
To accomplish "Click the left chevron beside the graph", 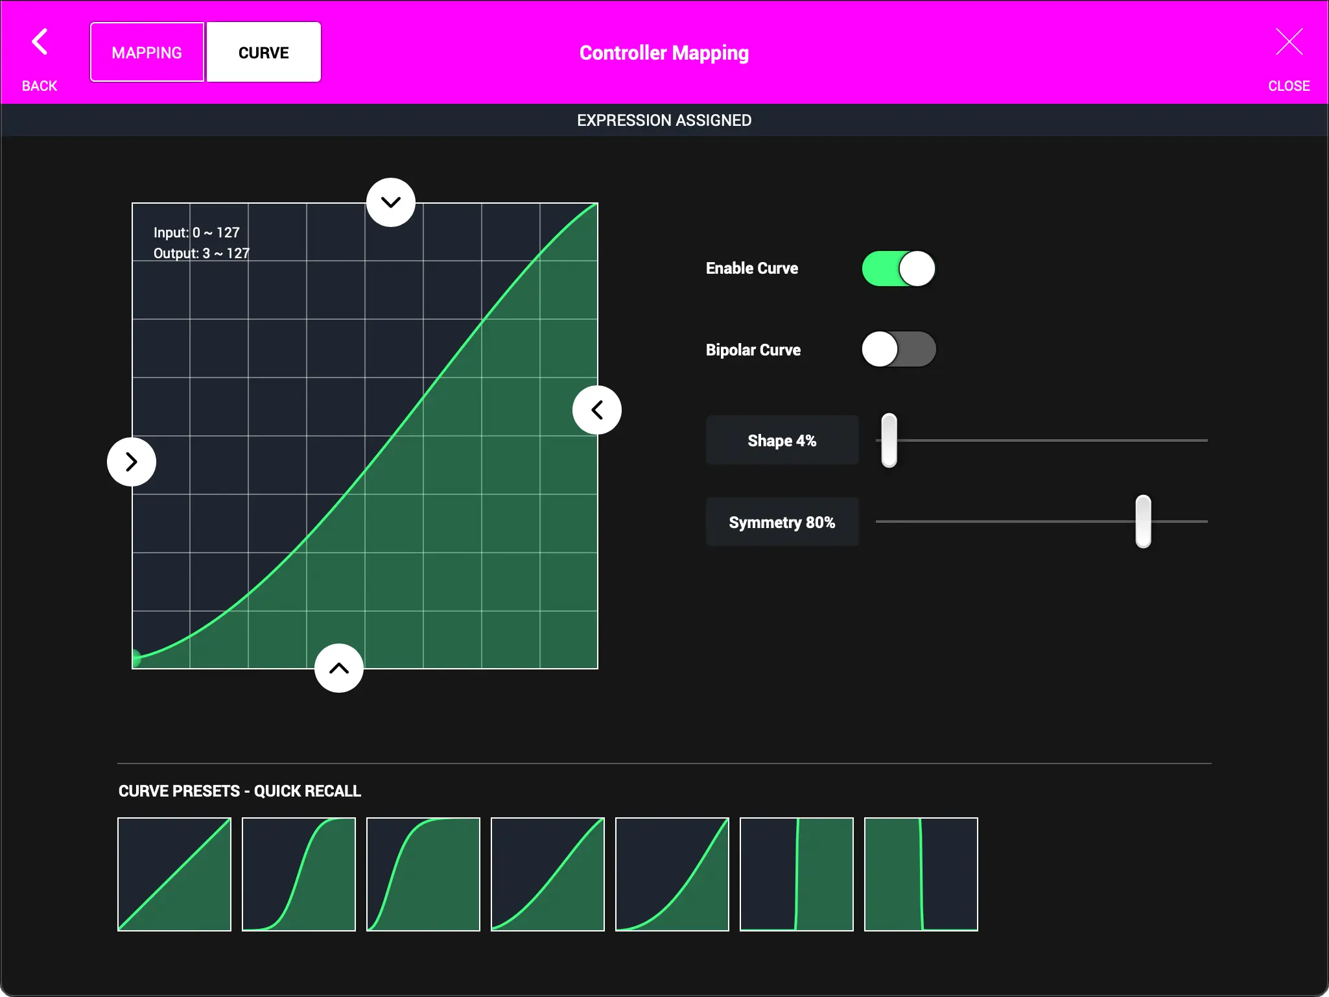I will click(x=596, y=409).
